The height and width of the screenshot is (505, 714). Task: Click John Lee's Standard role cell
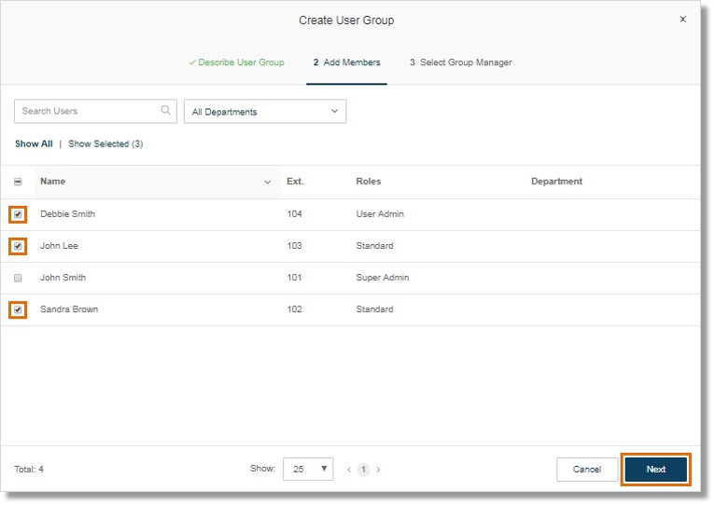pos(374,246)
